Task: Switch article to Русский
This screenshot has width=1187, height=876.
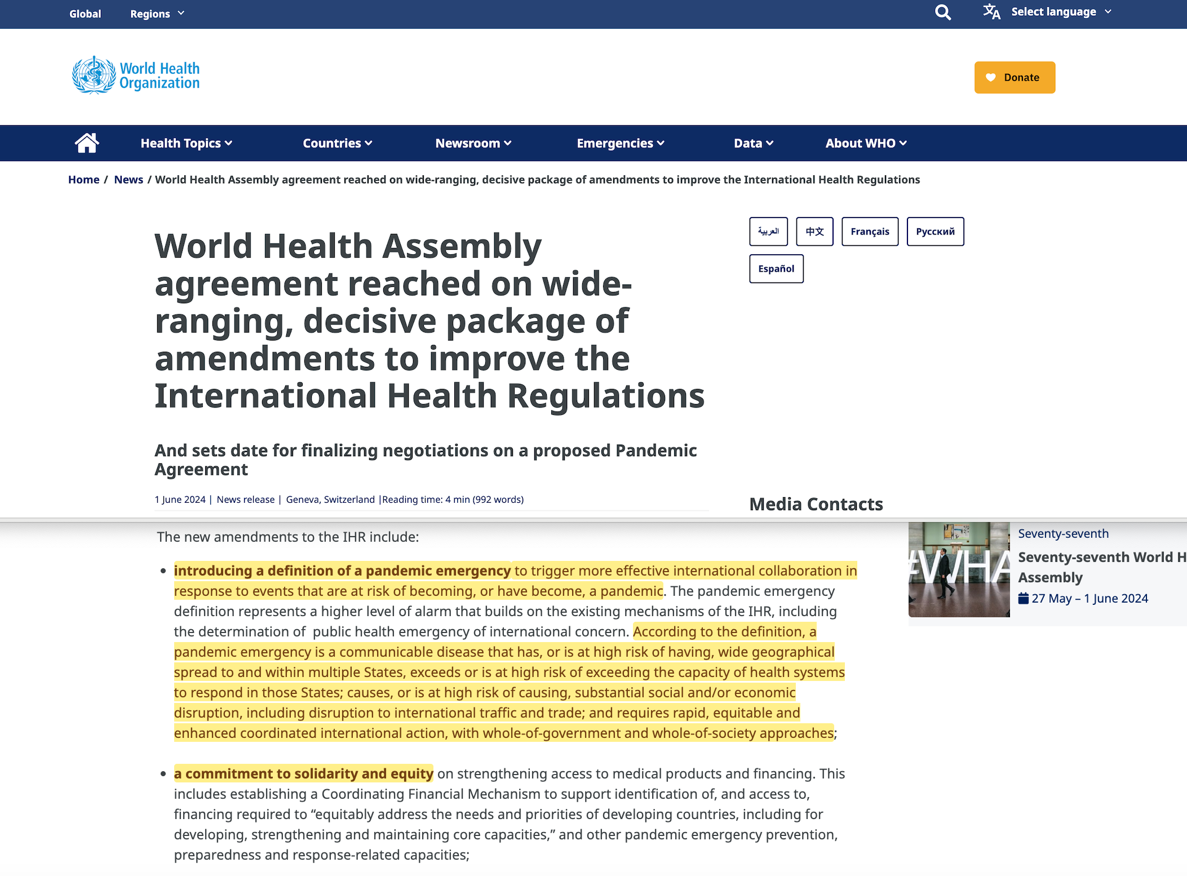Action: coord(935,232)
